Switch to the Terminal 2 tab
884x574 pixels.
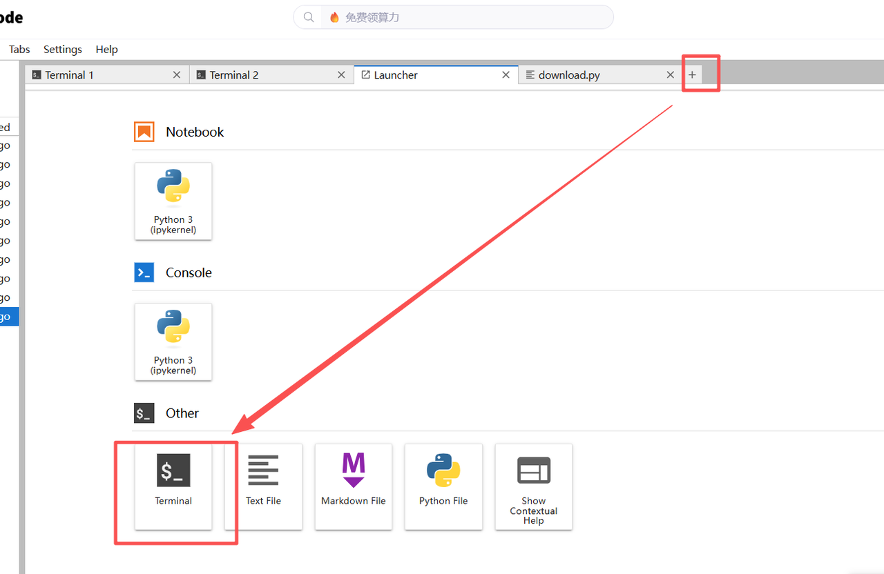tap(271, 75)
